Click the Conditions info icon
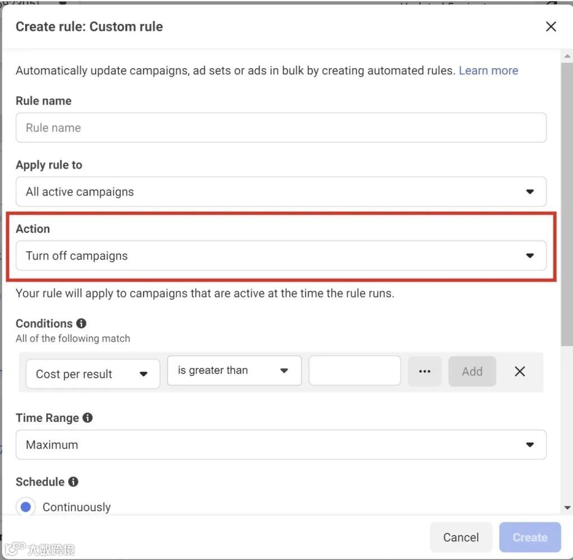Image resolution: width=573 pixels, height=560 pixels. click(81, 323)
